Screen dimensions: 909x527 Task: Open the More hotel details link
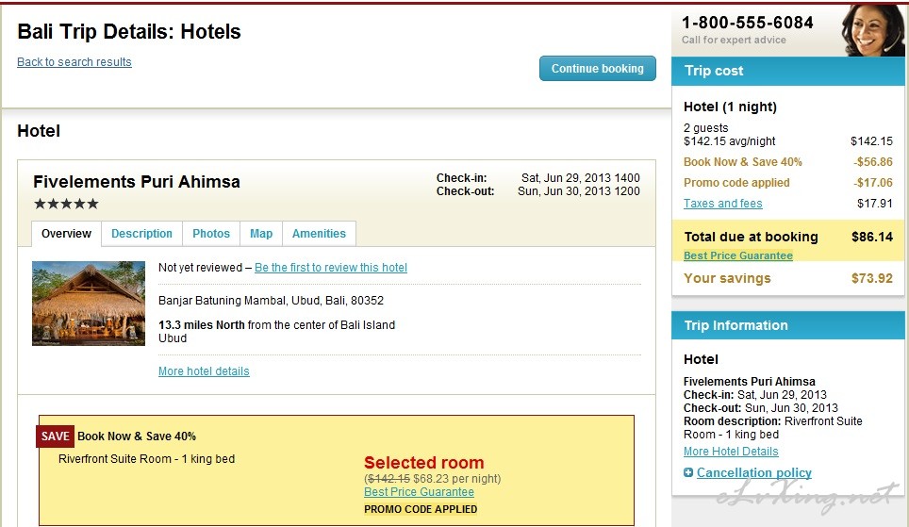pos(204,371)
